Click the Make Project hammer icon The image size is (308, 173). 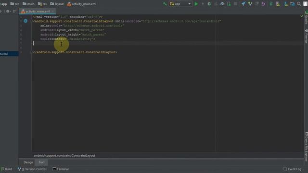(x=165, y=4)
